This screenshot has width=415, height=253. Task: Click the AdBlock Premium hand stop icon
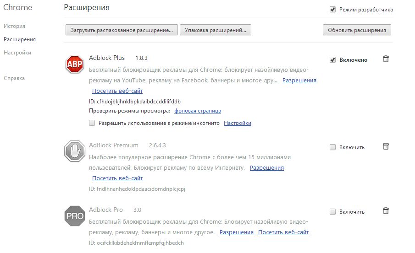pyautogui.click(x=75, y=151)
